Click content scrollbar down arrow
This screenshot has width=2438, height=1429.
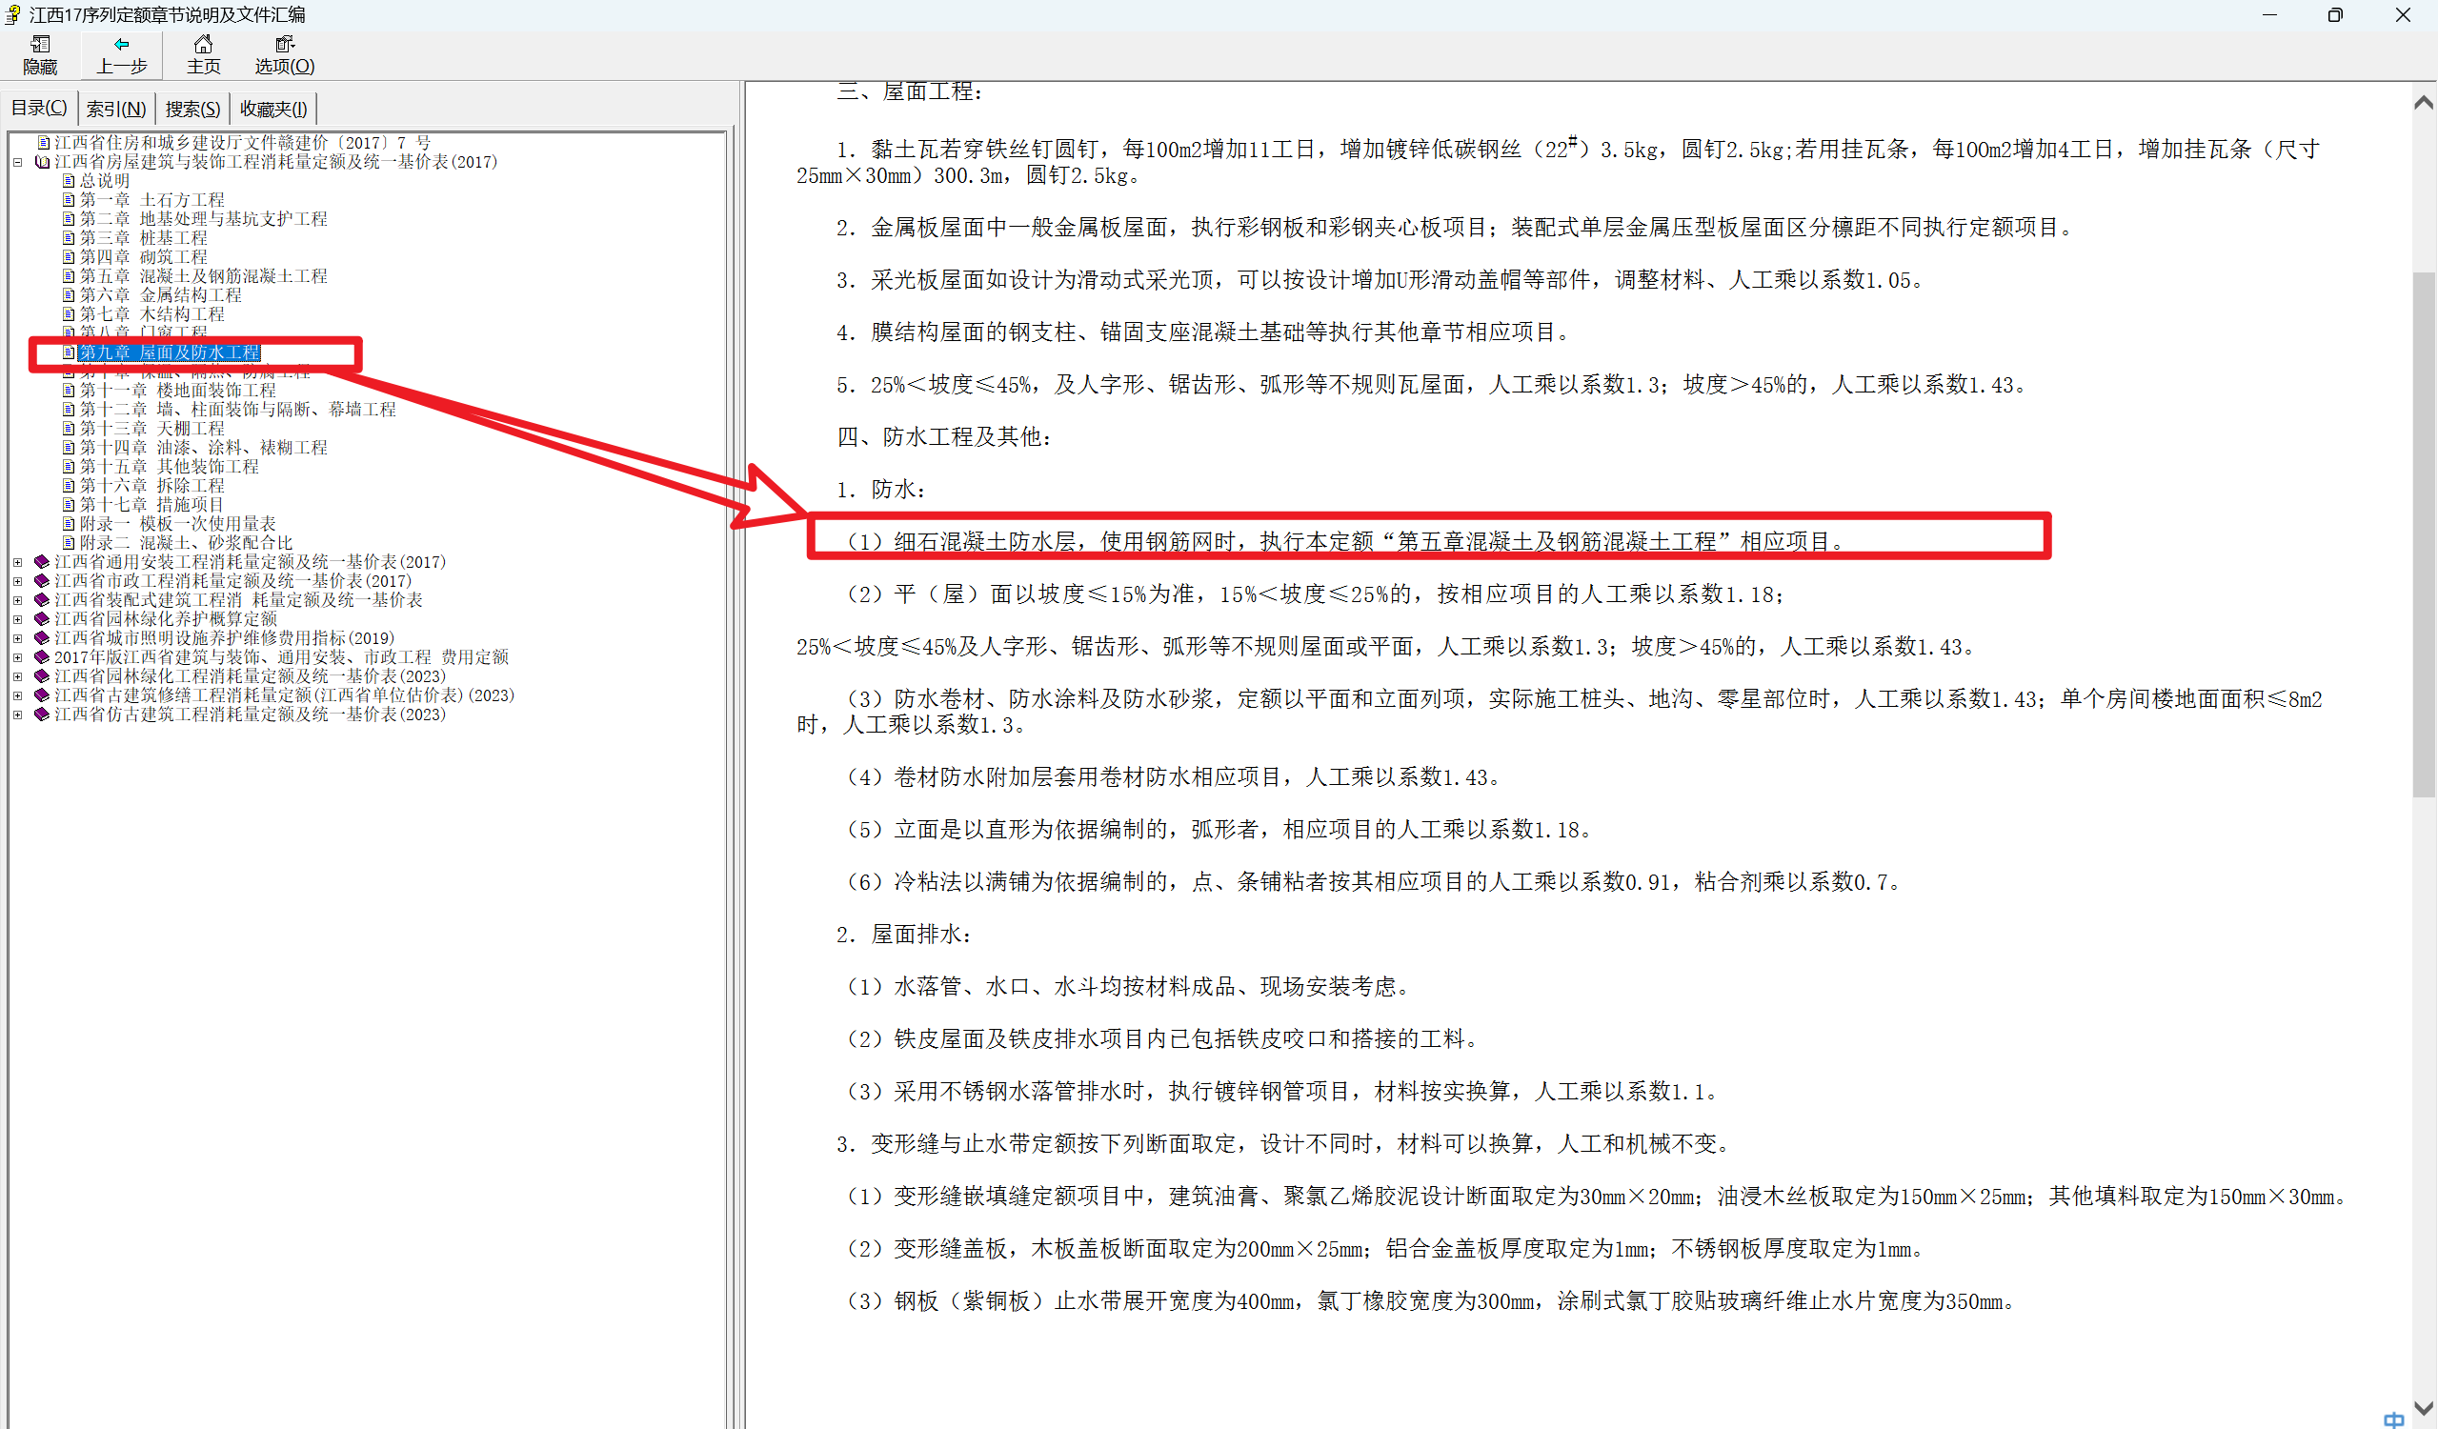[x=2424, y=1408]
